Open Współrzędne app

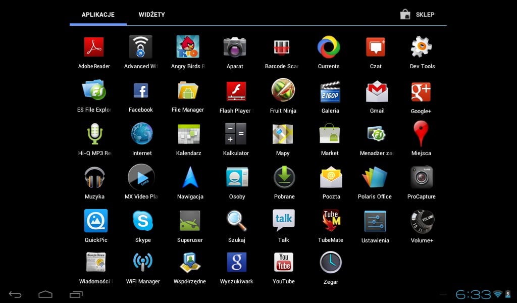click(190, 263)
